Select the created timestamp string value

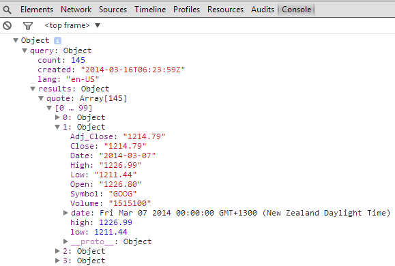click(x=133, y=70)
